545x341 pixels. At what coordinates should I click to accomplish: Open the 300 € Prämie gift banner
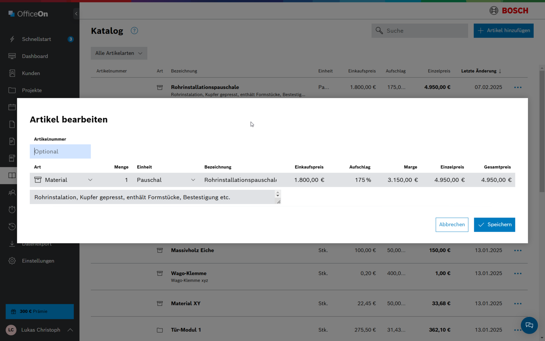[x=40, y=311]
